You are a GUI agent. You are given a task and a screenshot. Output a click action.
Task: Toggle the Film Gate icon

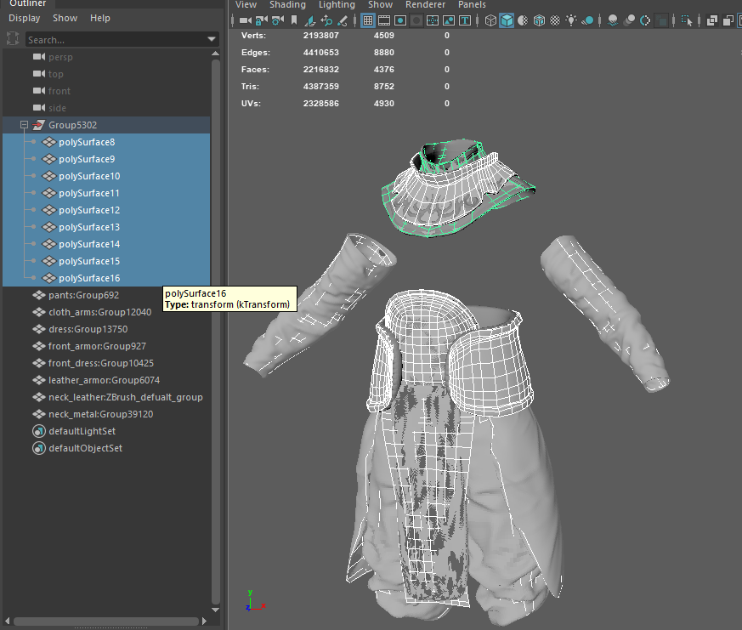[383, 20]
